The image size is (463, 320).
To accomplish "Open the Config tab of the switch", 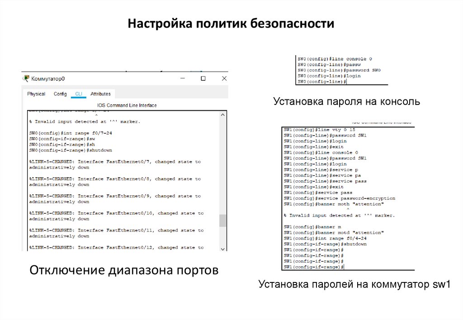I will [x=60, y=94].
